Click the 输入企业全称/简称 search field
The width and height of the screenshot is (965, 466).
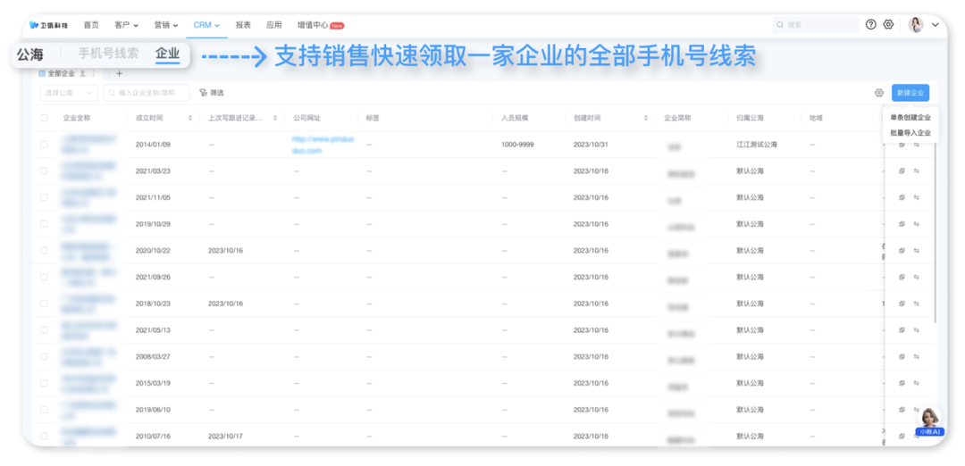147,93
